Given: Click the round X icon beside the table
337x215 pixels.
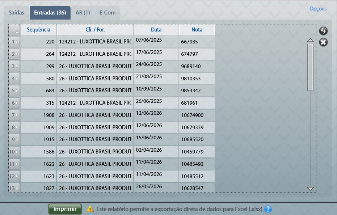Looking at the screenshot, I should (323, 42).
